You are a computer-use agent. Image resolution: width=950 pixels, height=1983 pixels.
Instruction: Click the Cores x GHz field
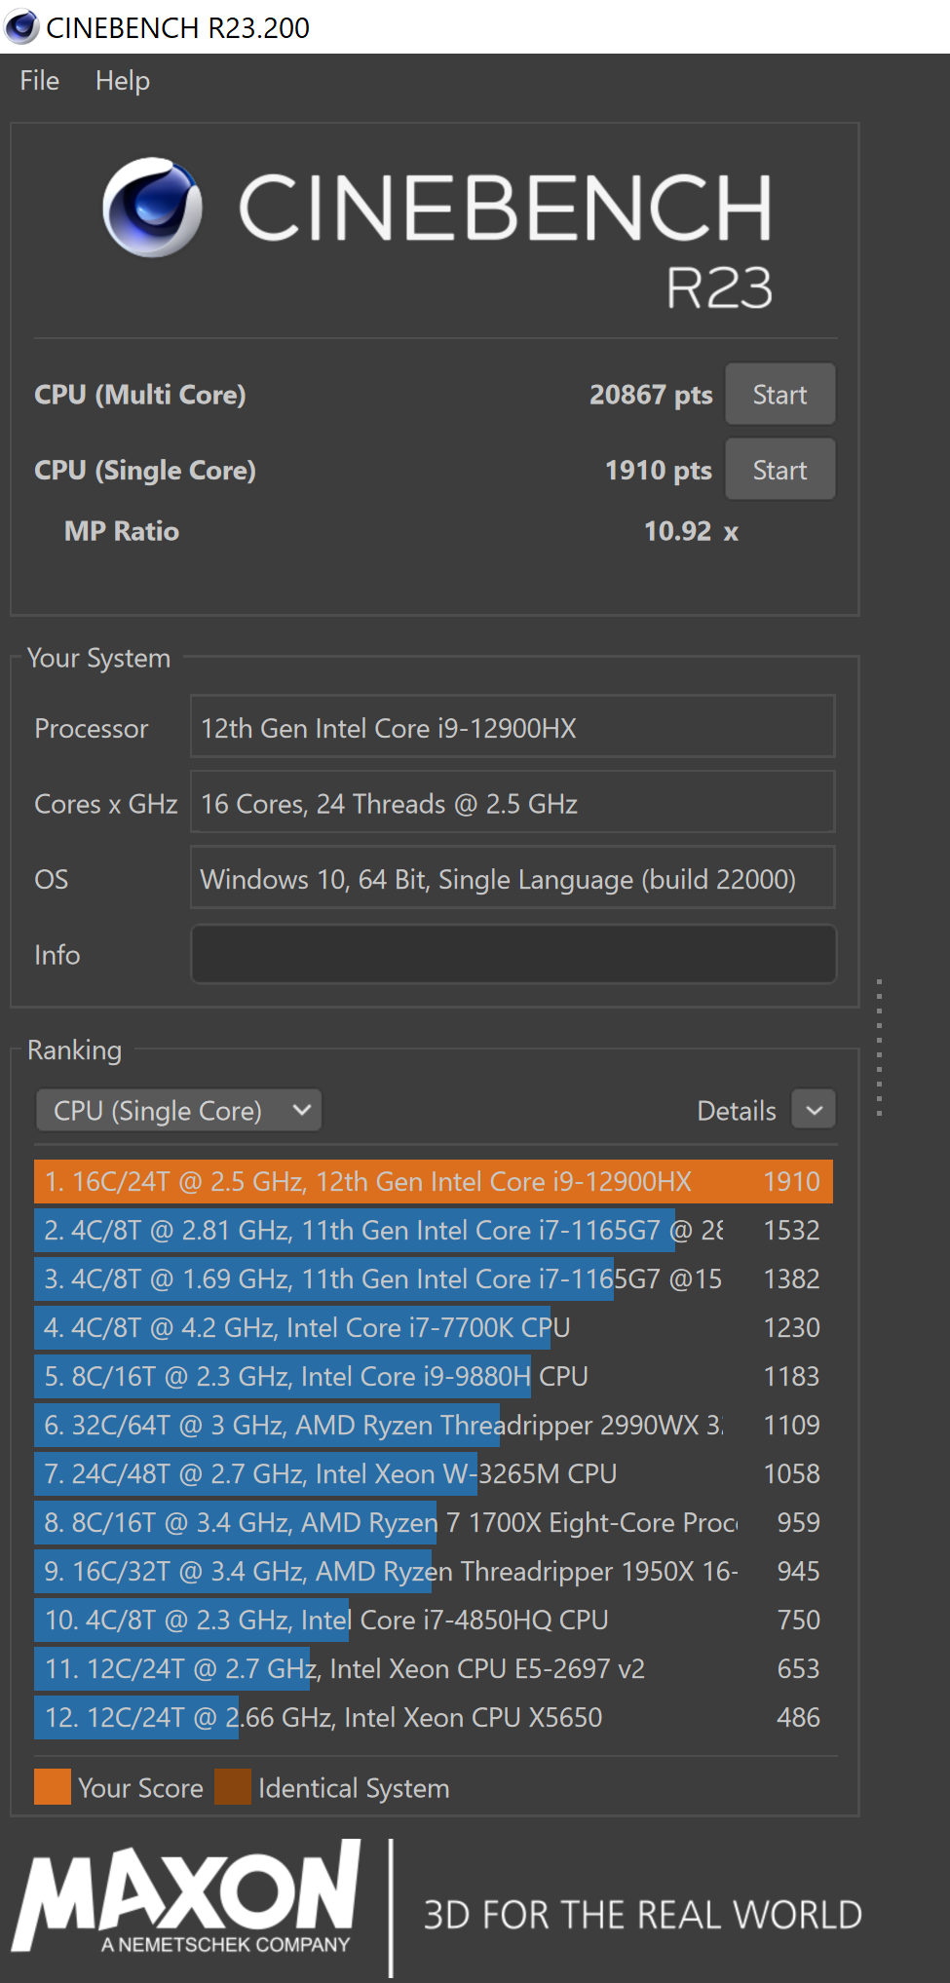(513, 803)
